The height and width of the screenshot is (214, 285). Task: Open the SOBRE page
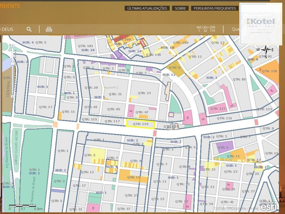(x=180, y=8)
